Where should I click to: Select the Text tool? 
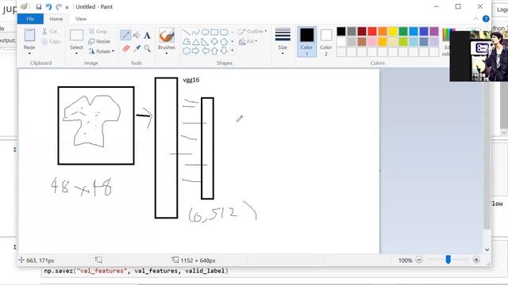[x=147, y=35]
